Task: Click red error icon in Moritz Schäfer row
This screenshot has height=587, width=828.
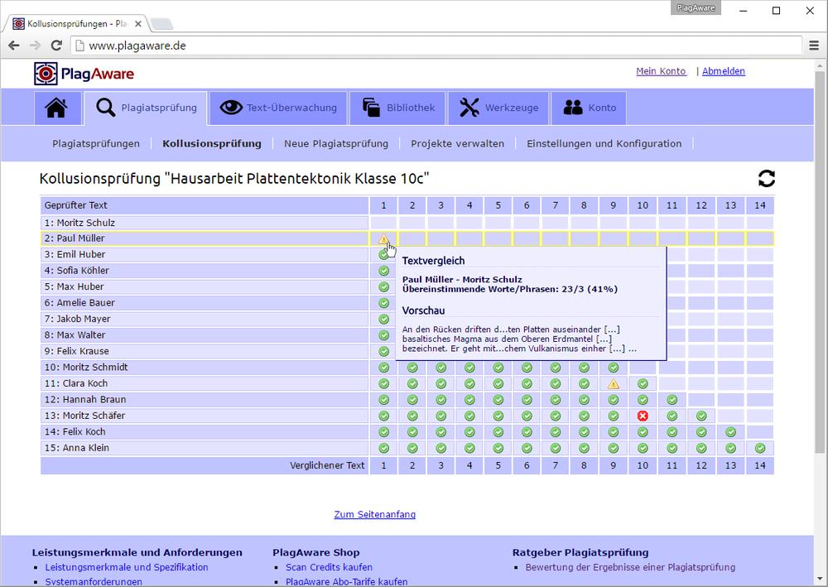Action: tap(643, 416)
